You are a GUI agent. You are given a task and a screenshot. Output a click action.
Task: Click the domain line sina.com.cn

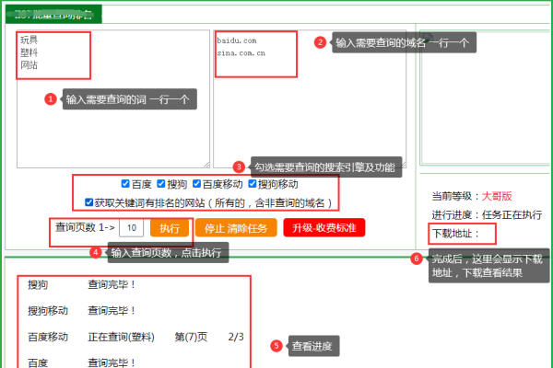click(x=241, y=53)
